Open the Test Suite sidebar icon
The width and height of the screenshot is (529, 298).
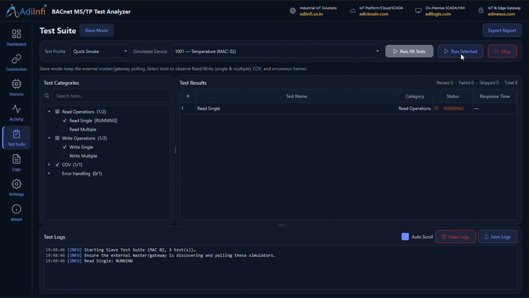pyautogui.click(x=17, y=134)
